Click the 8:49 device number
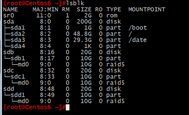 (47, 95)
